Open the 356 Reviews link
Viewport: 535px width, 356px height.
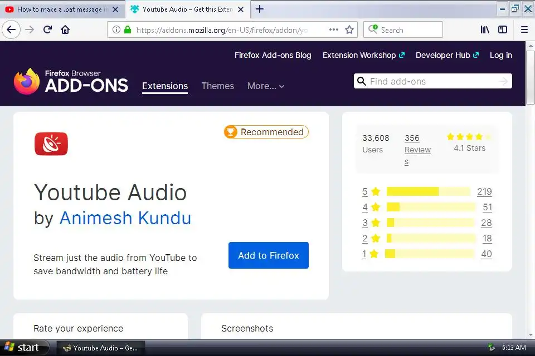(417, 150)
